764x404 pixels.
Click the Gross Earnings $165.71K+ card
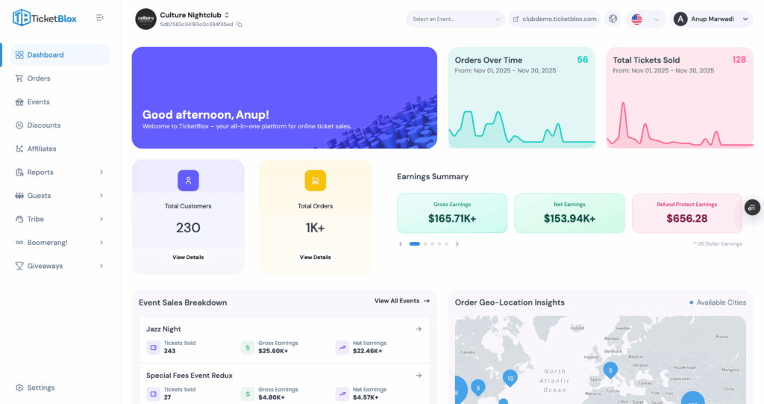click(x=452, y=214)
